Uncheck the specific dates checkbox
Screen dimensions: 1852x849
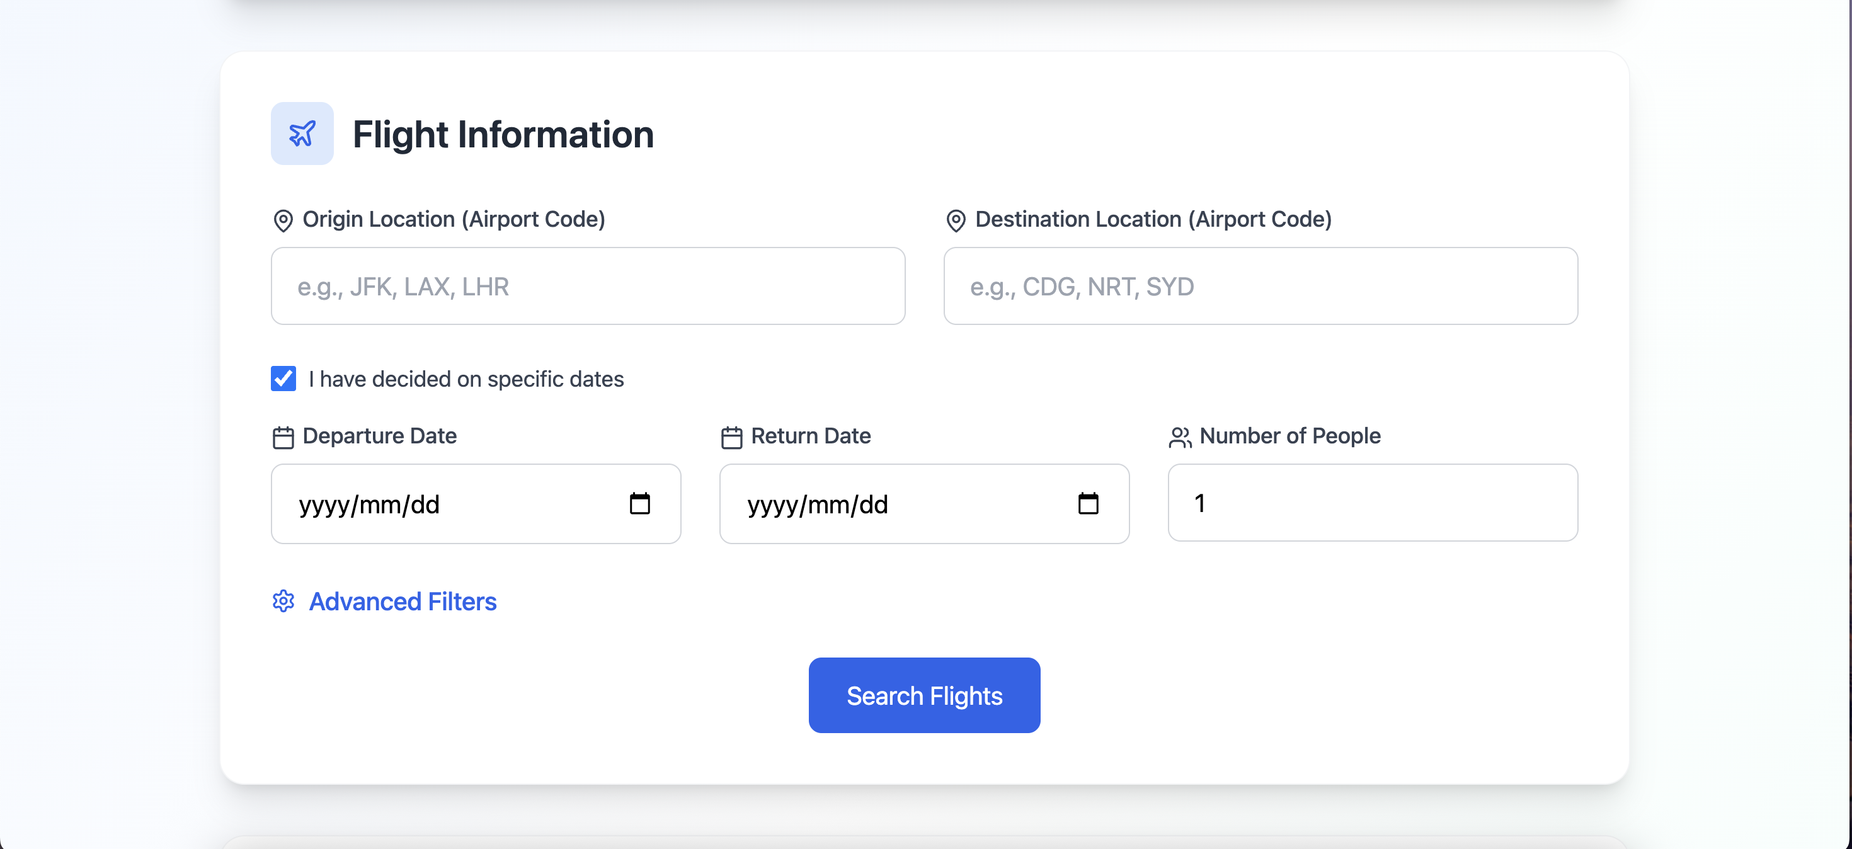coord(283,378)
